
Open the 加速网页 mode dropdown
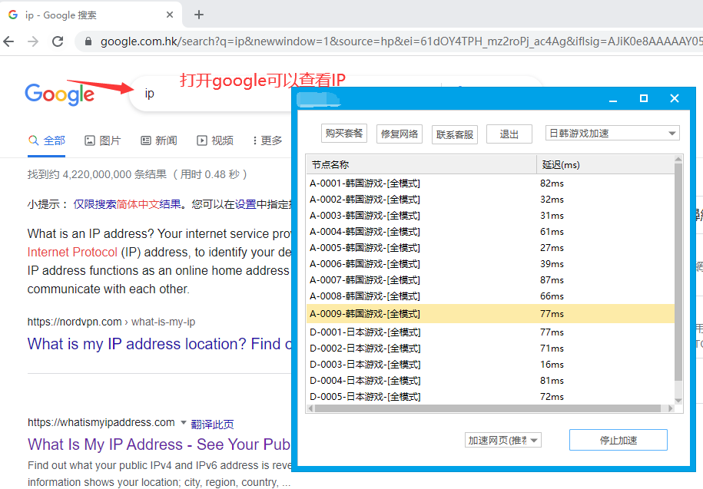(503, 440)
